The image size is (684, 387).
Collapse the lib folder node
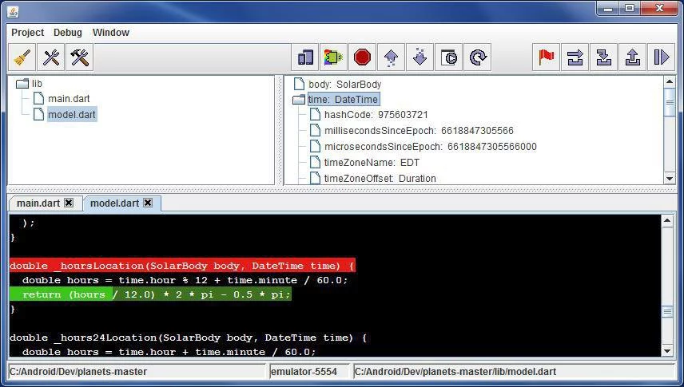(x=22, y=84)
